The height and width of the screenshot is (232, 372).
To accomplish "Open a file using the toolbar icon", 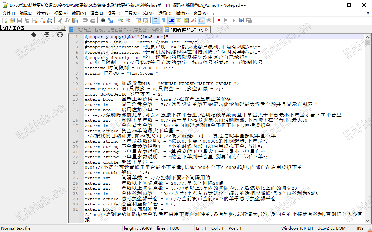I will coord(12,20).
